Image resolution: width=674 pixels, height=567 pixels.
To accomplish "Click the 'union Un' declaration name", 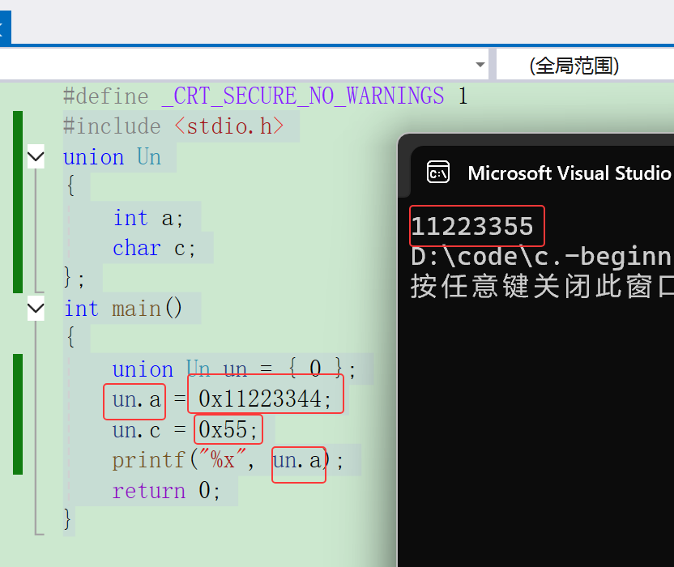I will pos(112,157).
